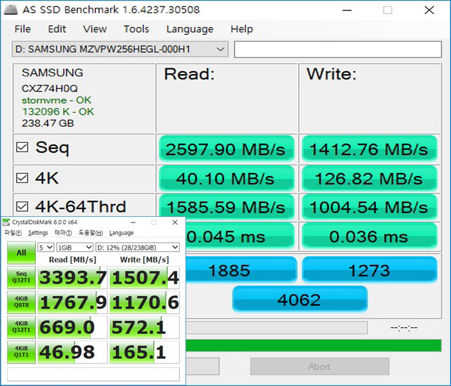
Task: Expand the test count dropdown showing 5
Action: (46, 247)
